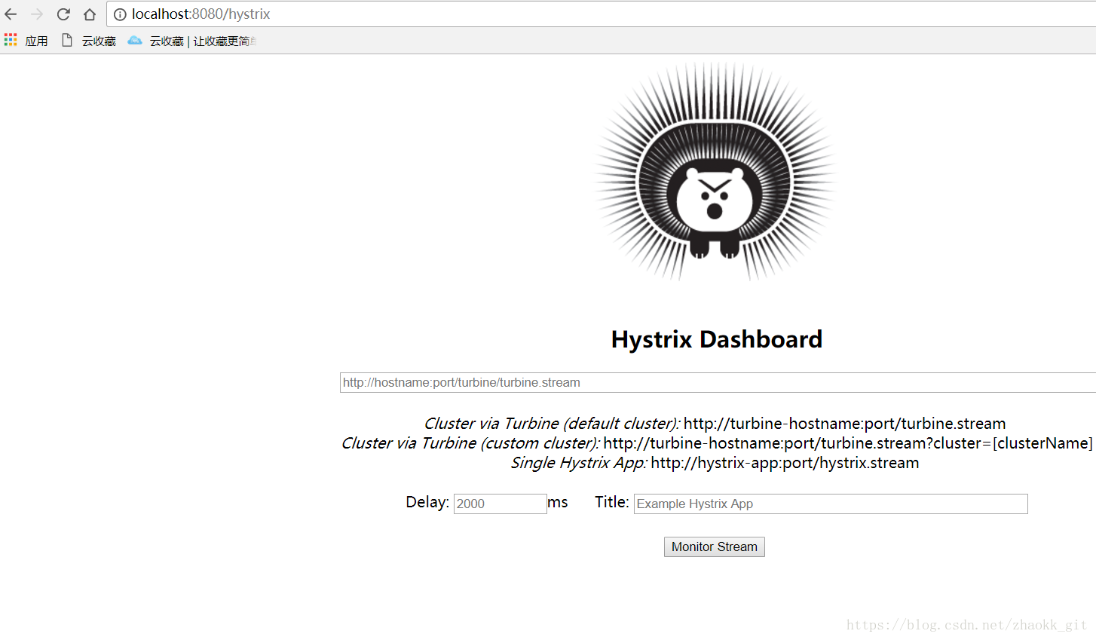Viewport: 1096px width, 640px height.
Task: Click the Monitor Stream button
Action: click(x=715, y=547)
